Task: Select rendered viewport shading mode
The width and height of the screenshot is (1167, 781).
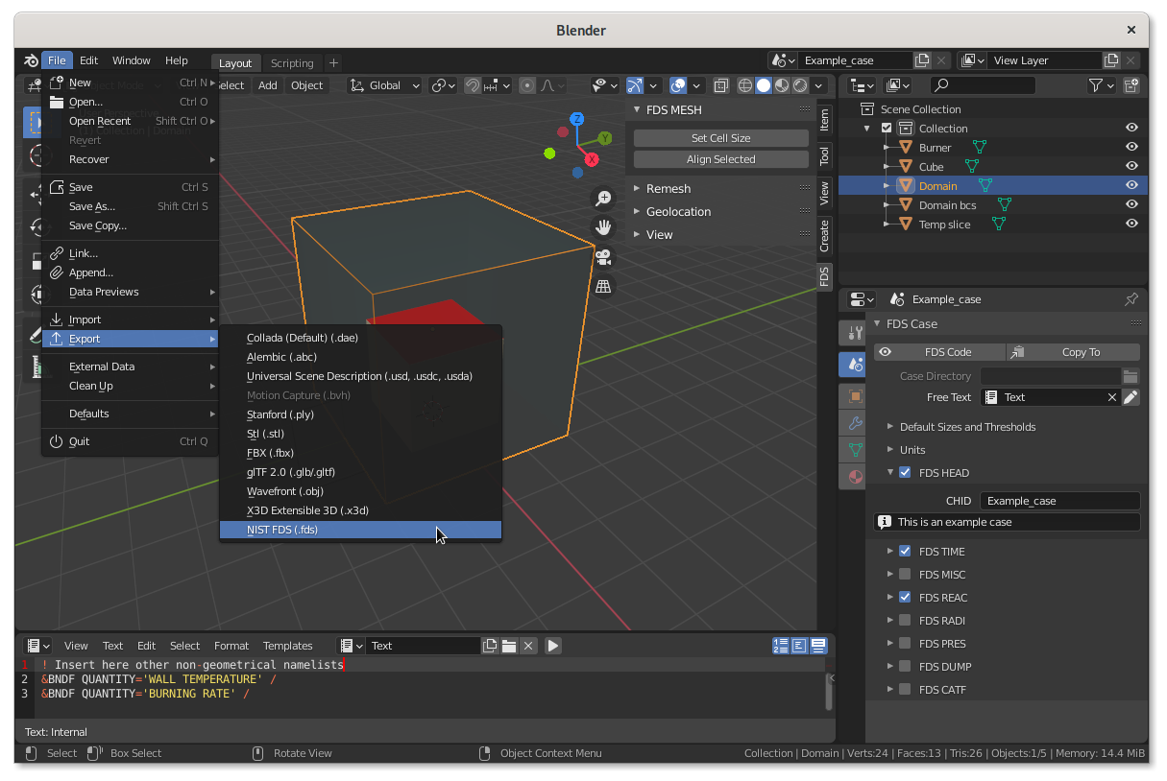Action: 800,85
